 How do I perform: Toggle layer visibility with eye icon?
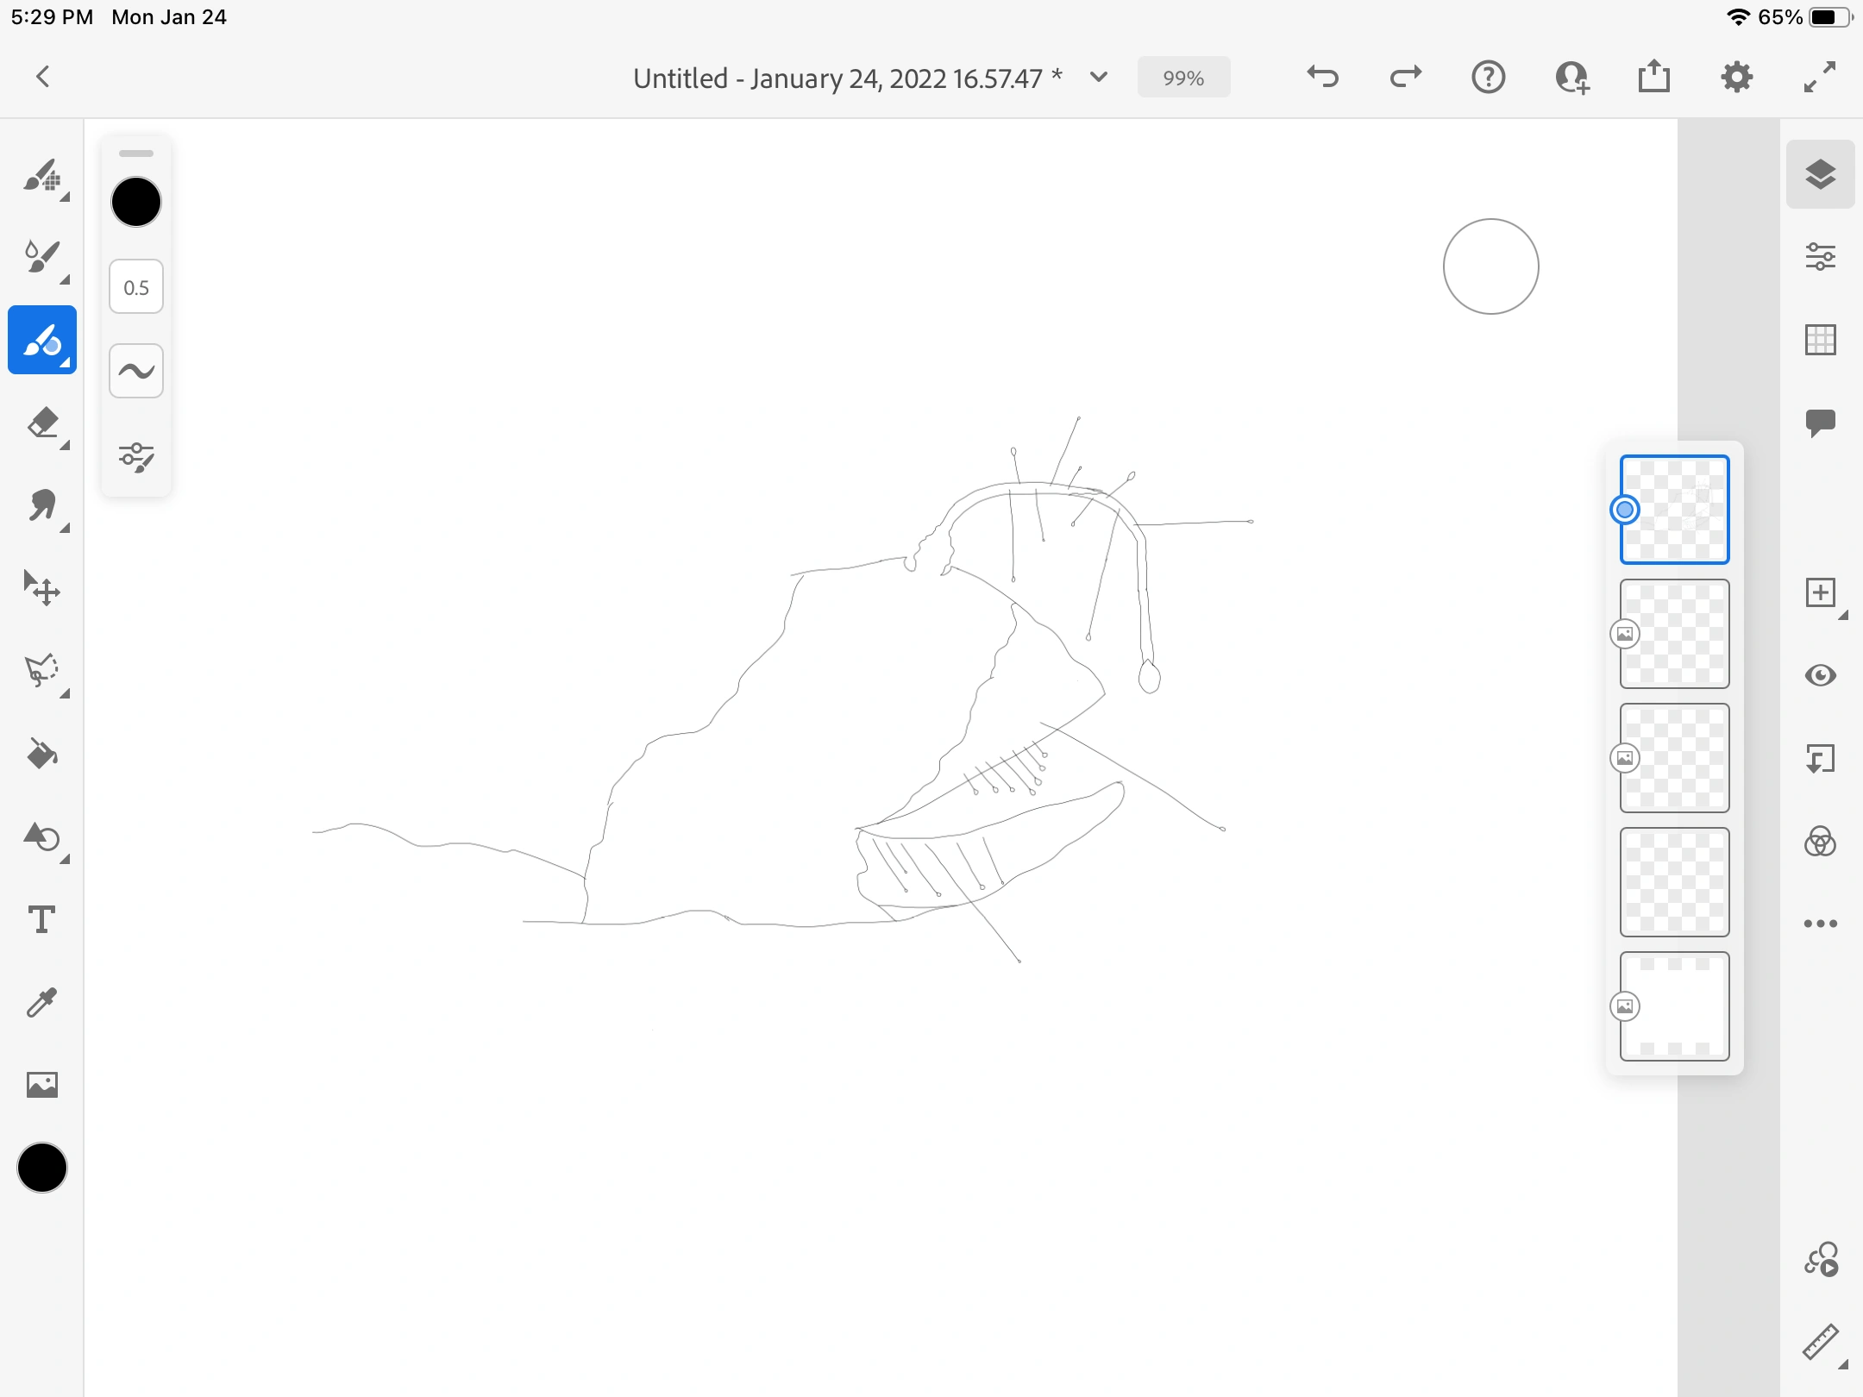1820,675
